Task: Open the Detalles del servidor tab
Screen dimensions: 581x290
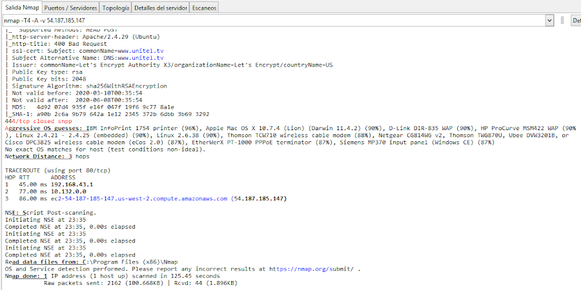Action: click(x=161, y=8)
